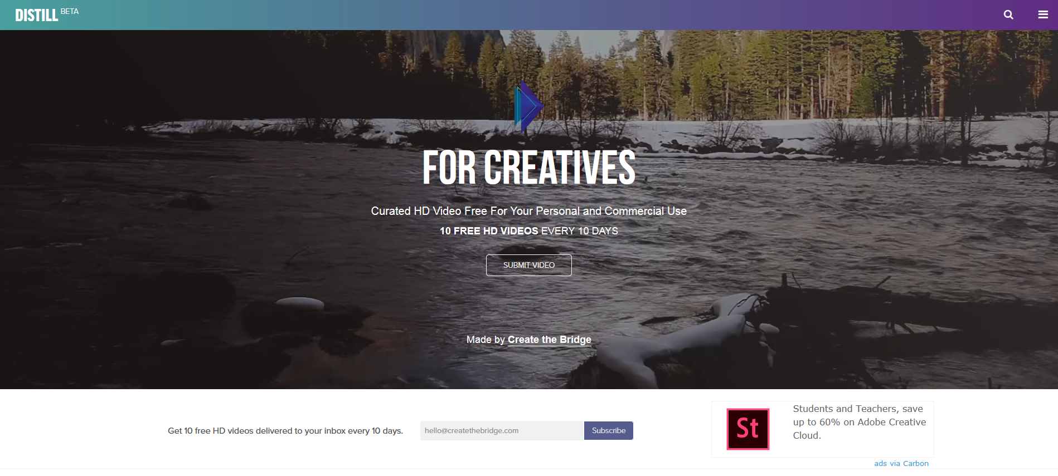Open the hamburger menu icon
Image resolution: width=1058 pixels, height=476 pixels.
pyautogui.click(x=1043, y=15)
